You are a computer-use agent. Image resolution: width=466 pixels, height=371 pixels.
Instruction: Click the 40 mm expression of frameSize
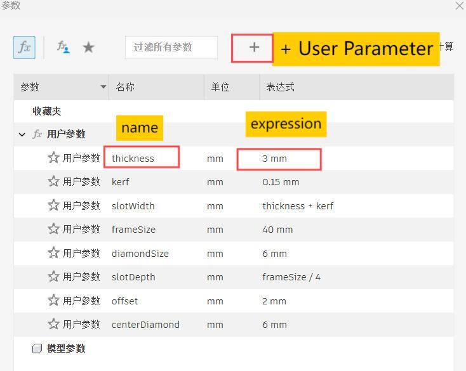click(277, 230)
